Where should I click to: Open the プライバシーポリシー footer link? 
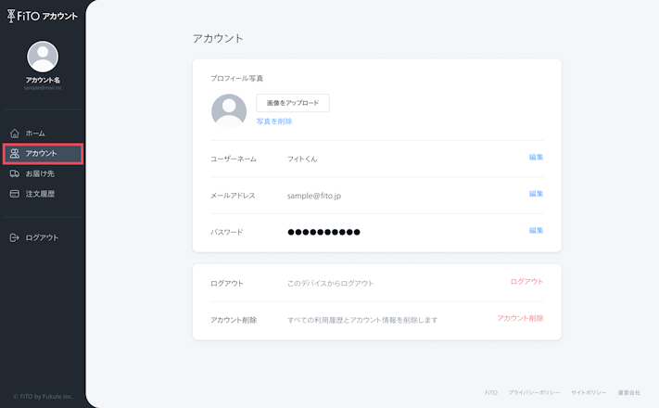click(x=534, y=392)
